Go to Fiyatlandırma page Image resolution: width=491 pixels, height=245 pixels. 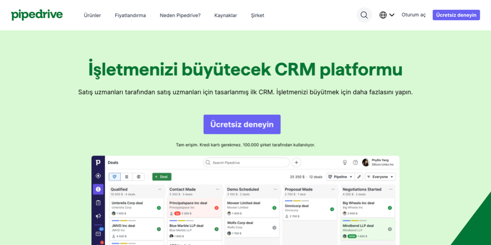pyautogui.click(x=130, y=15)
